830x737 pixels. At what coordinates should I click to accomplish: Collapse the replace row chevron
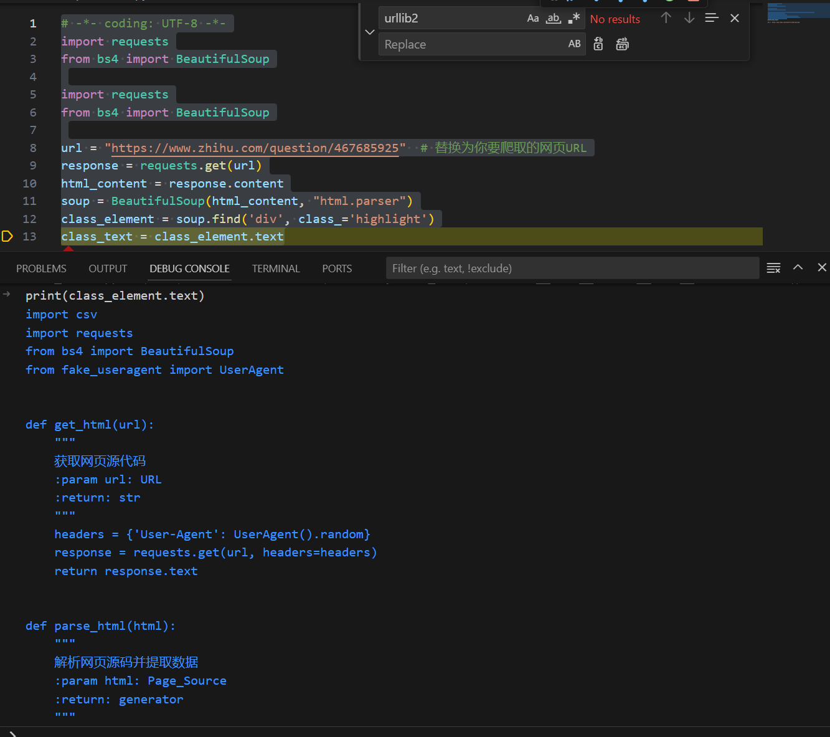pyautogui.click(x=370, y=32)
